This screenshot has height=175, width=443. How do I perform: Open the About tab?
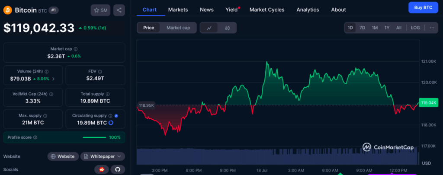pyautogui.click(x=338, y=10)
